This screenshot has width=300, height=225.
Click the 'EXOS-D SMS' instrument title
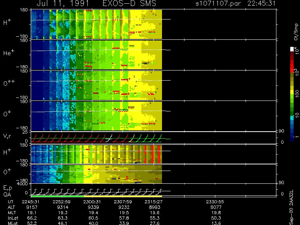pos(129,3)
